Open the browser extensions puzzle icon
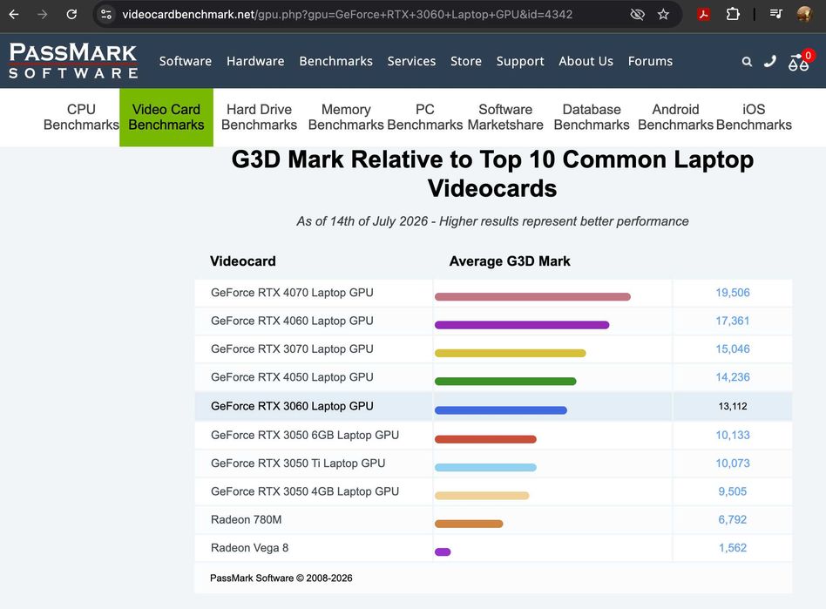Image resolution: width=826 pixels, height=609 pixels. pos(733,14)
